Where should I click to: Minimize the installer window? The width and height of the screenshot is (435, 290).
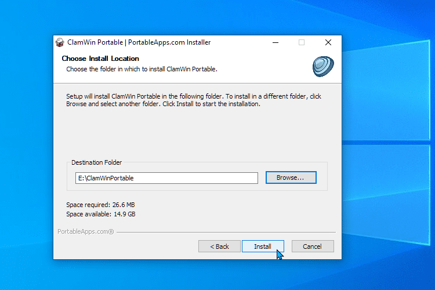[275, 42]
